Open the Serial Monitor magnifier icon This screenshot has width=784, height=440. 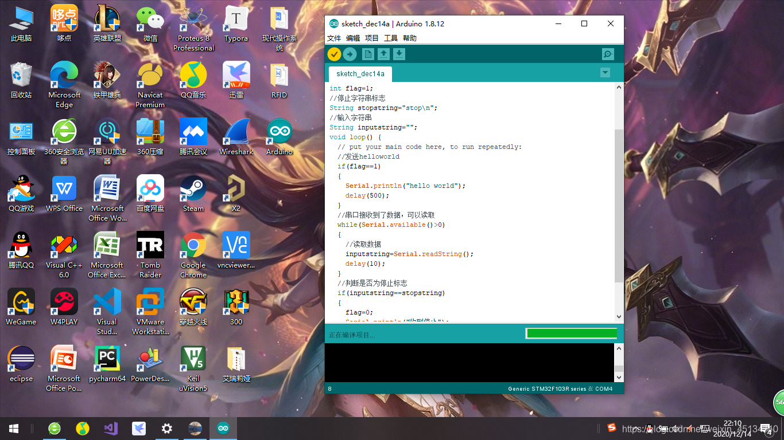[608, 54]
